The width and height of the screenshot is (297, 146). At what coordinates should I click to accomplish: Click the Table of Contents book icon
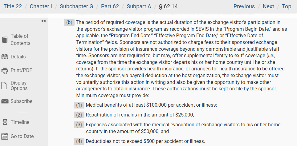[5, 40]
